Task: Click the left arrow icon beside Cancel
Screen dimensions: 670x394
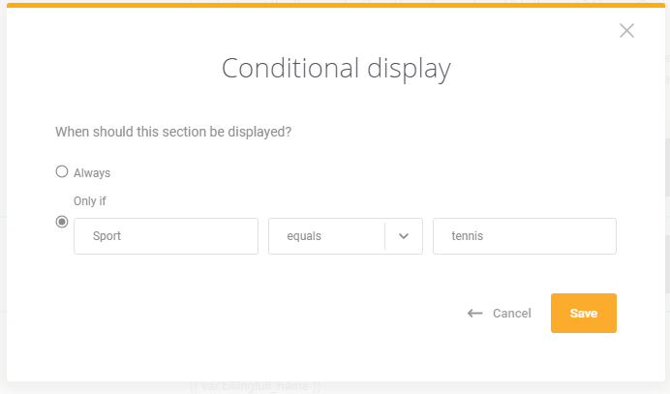Action: 474,314
